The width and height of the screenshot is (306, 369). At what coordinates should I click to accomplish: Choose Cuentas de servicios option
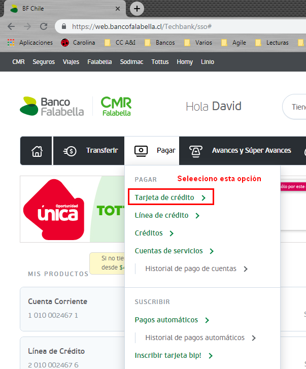pyautogui.click(x=168, y=251)
